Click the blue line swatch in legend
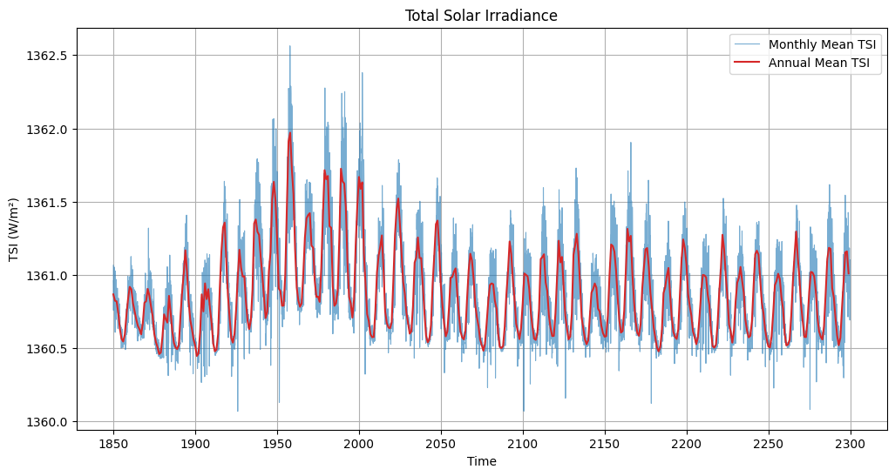Image resolution: width=895 pixels, height=476 pixels. tap(745, 45)
